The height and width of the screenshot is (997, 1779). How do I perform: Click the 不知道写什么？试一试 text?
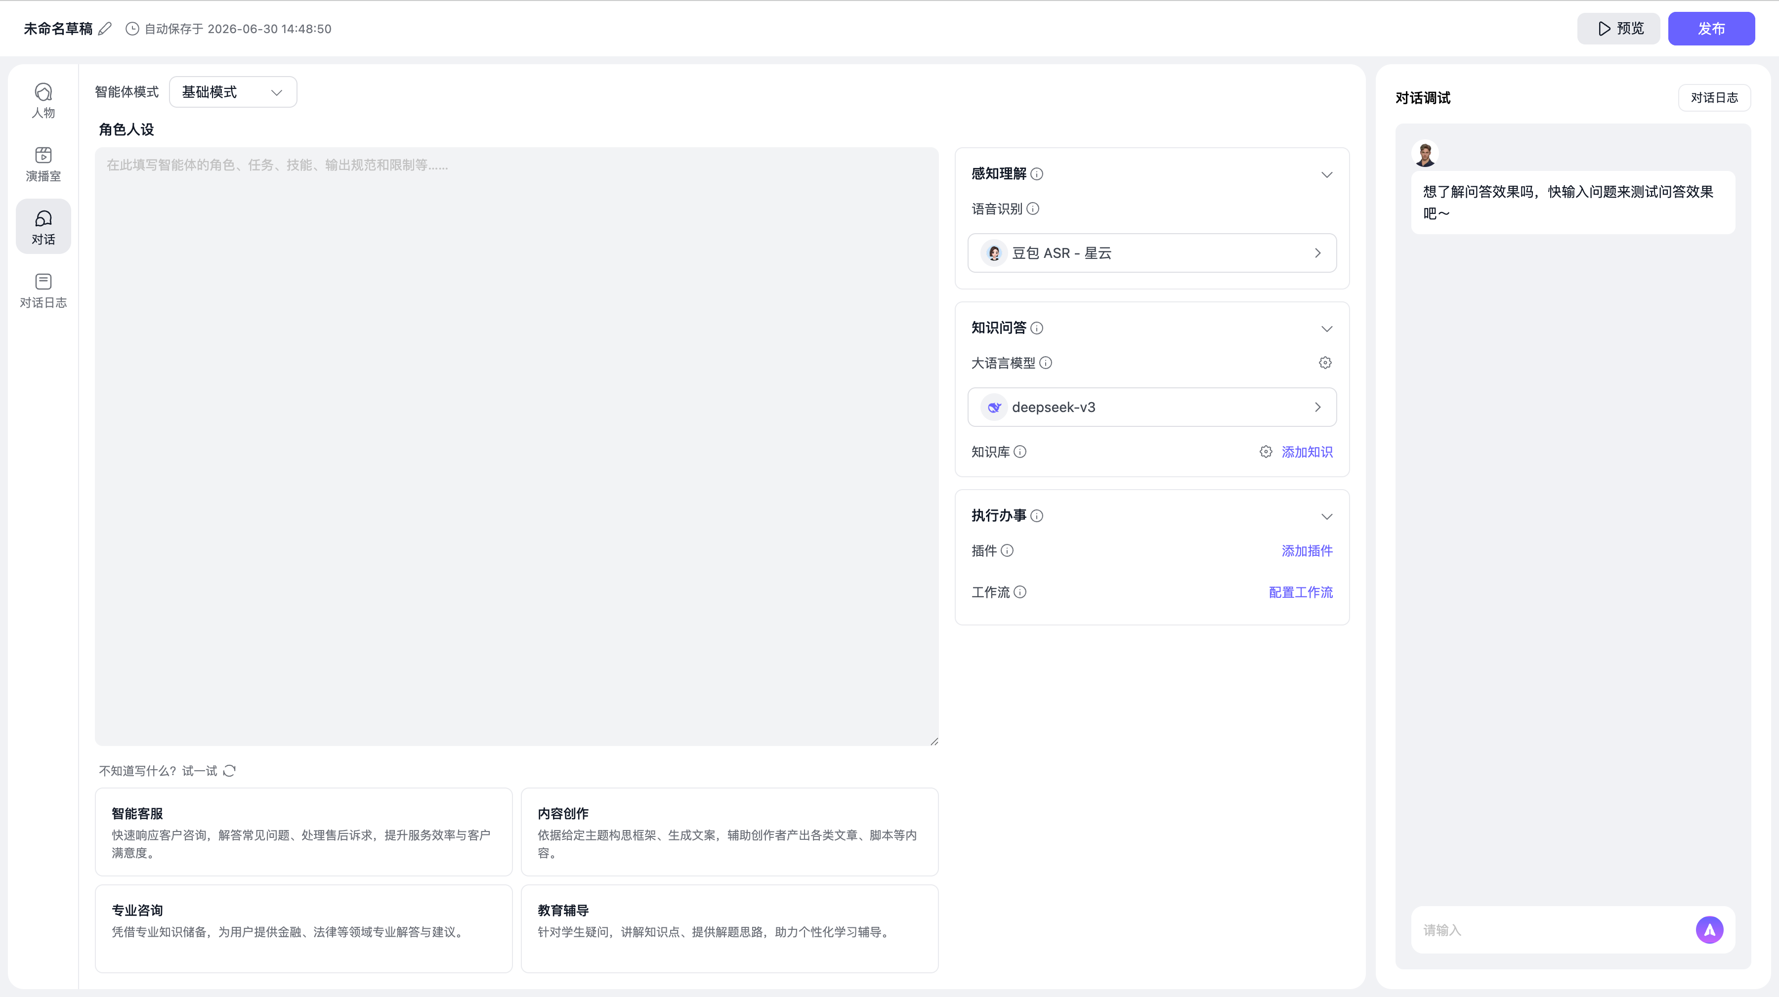158,771
